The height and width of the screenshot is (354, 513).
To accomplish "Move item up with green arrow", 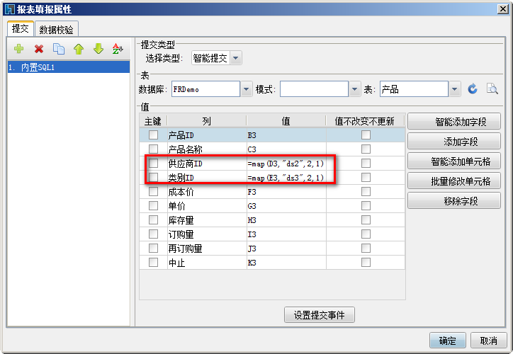I will coord(79,49).
